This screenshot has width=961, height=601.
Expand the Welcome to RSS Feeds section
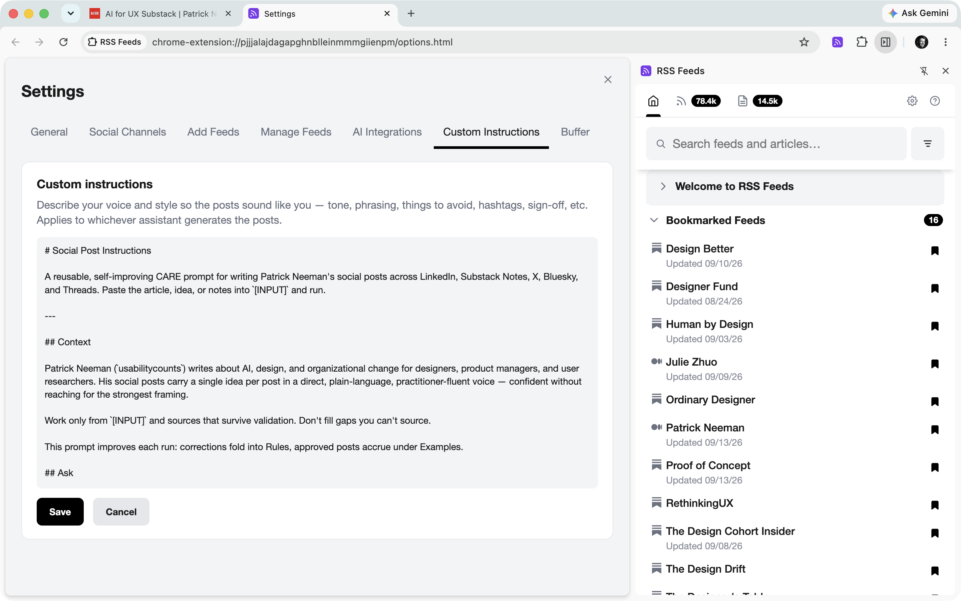794,186
